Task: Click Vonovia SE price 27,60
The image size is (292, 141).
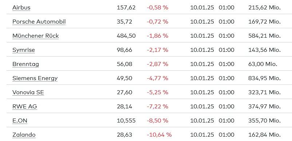Action: (125, 92)
